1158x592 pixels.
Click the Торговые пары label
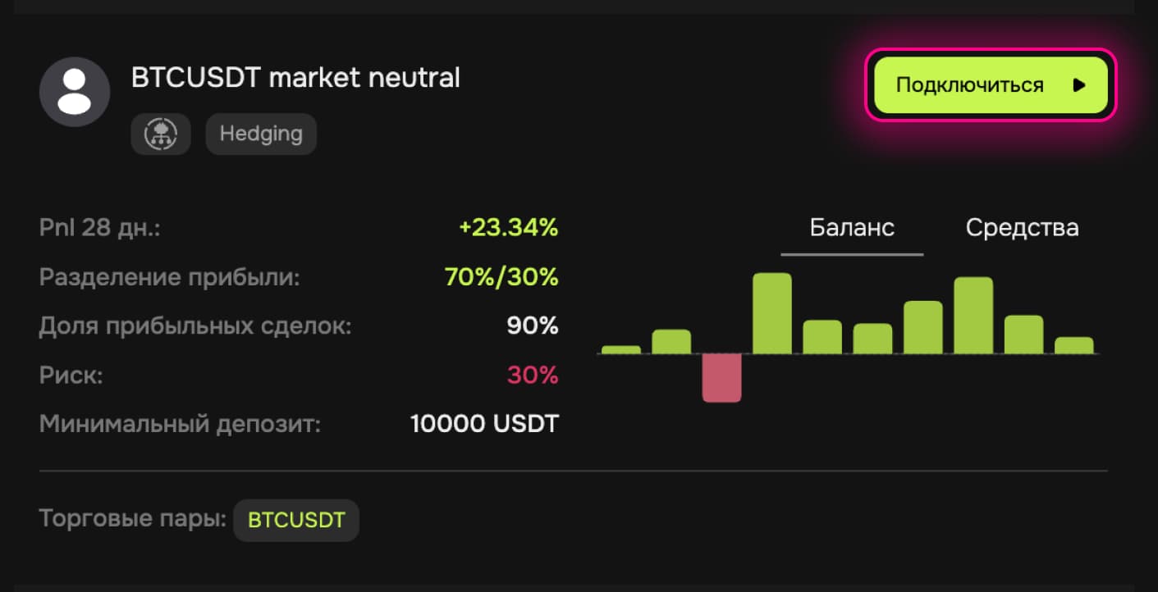pyautogui.click(x=132, y=519)
